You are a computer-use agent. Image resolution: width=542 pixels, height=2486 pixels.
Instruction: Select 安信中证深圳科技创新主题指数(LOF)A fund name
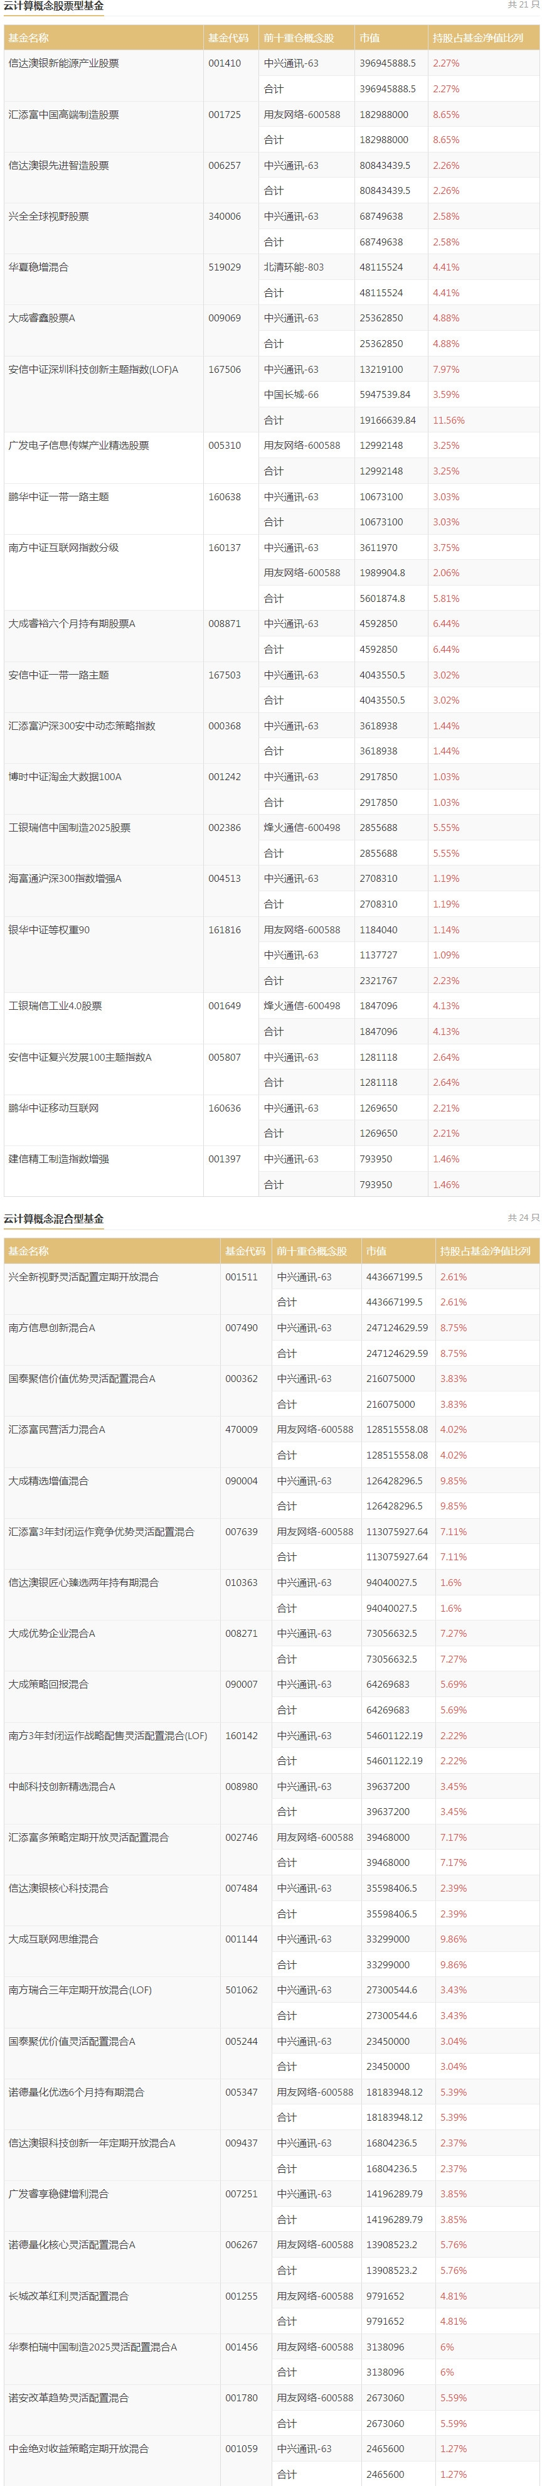93,370
